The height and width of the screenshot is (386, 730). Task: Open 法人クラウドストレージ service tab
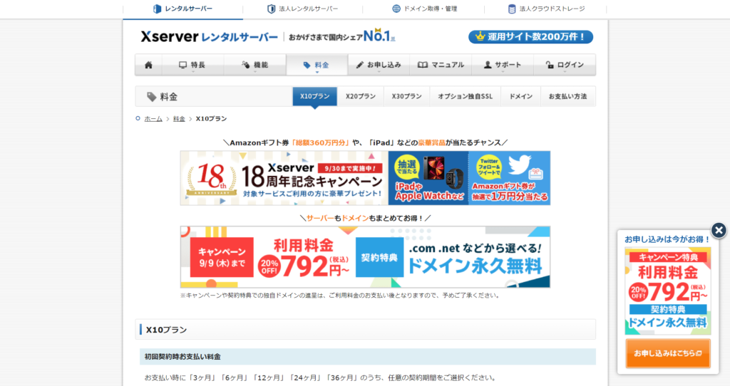[x=545, y=9]
